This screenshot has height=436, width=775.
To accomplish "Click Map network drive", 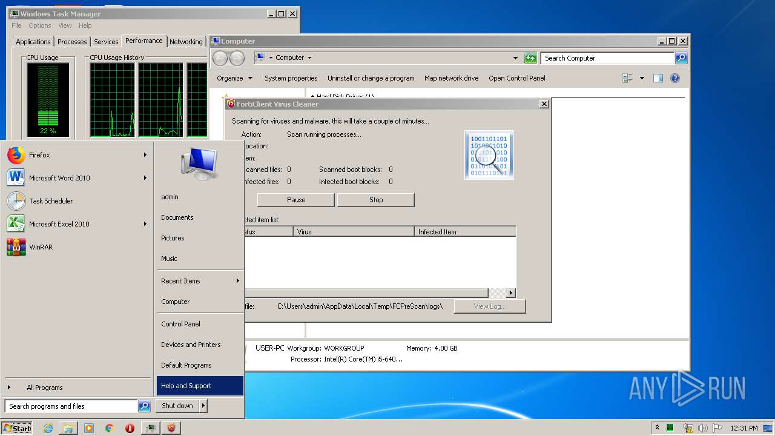I will click(452, 78).
